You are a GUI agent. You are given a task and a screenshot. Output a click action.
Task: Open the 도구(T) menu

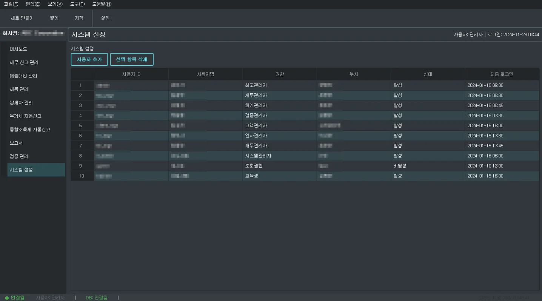77,4
